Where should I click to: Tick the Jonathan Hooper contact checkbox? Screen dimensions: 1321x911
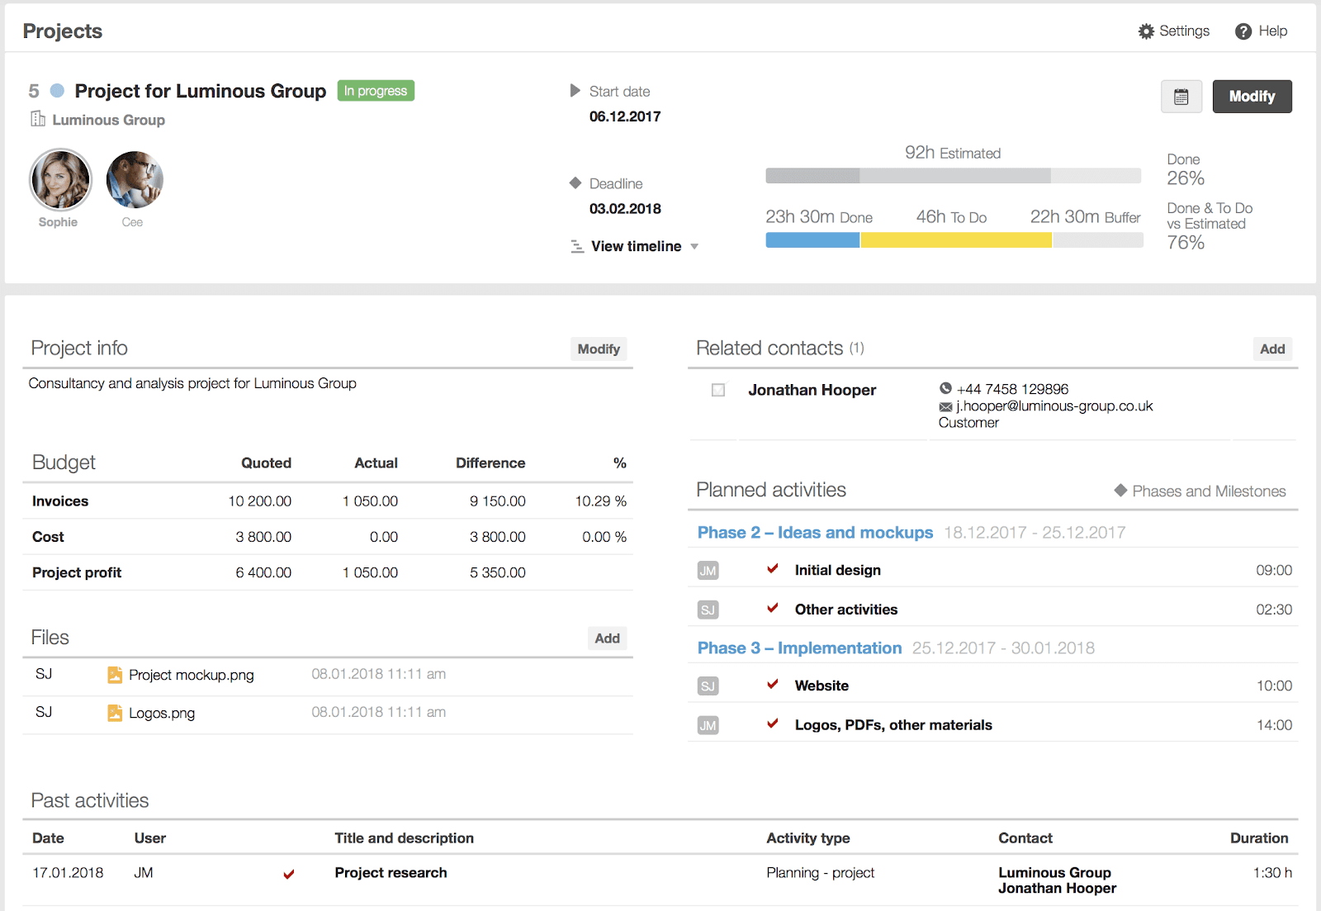pos(718,390)
